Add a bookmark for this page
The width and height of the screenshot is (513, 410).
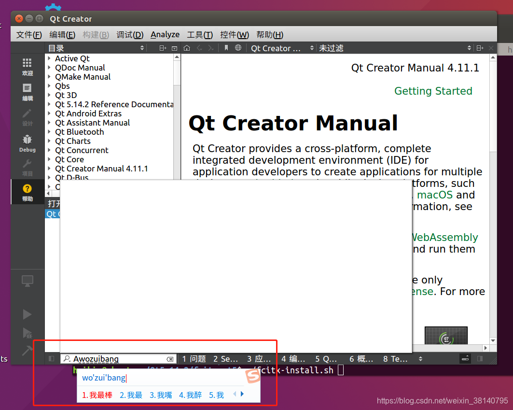tap(226, 48)
